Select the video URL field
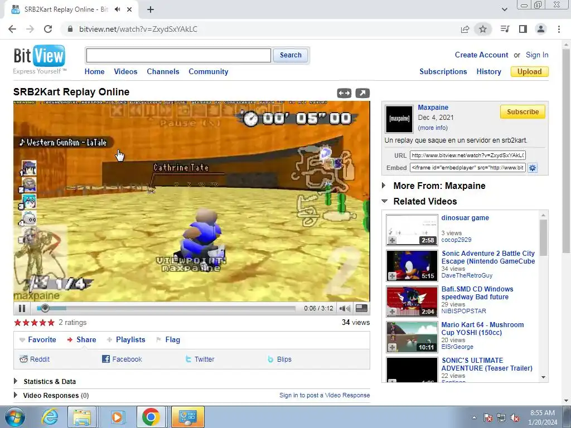Image resolution: width=571 pixels, height=428 pixels. tap(468, 155)
